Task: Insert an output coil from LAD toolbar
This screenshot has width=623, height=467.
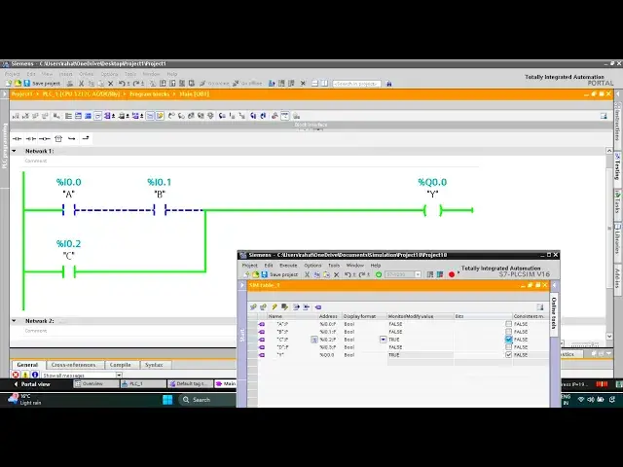Action: 45,138
